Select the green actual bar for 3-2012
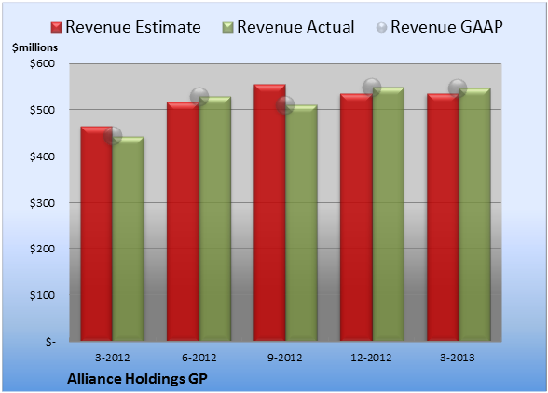This screenshot has width=548, height=393. click(129, 238)
